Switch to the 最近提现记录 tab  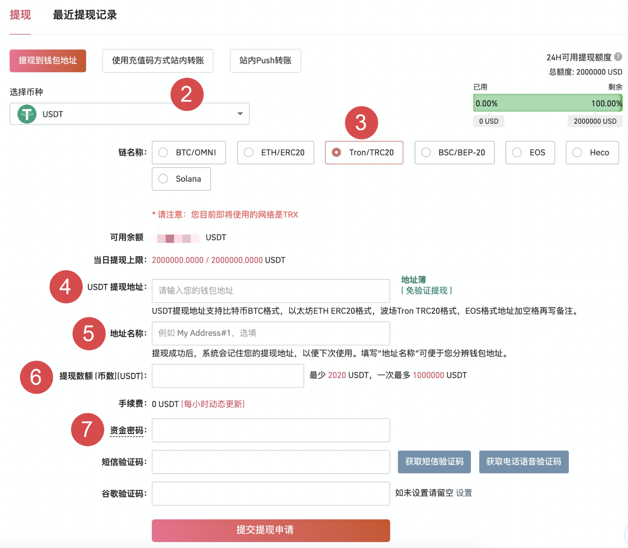pyautogui.click(x=84, y=15)
